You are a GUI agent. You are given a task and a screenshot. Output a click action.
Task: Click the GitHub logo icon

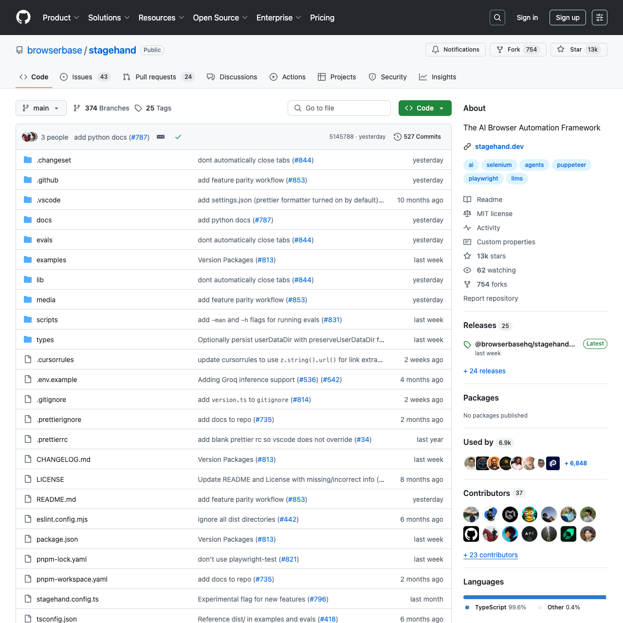click(23, 18)
